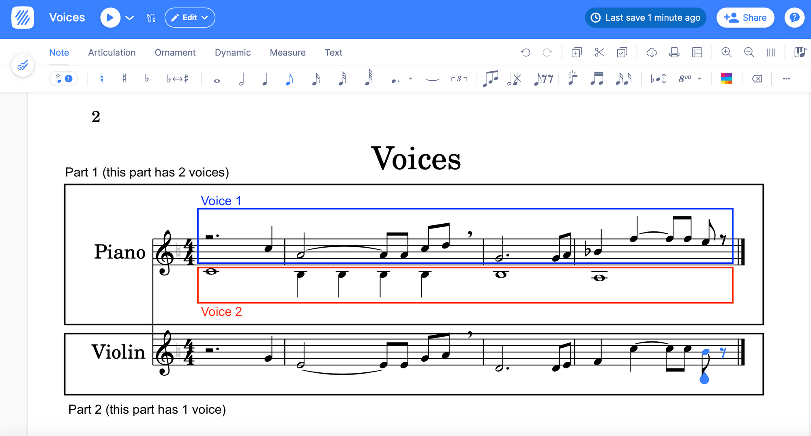The image size is (811, 436).
Task: Toggle the natural accidental
Action: [x=102, y=79]
